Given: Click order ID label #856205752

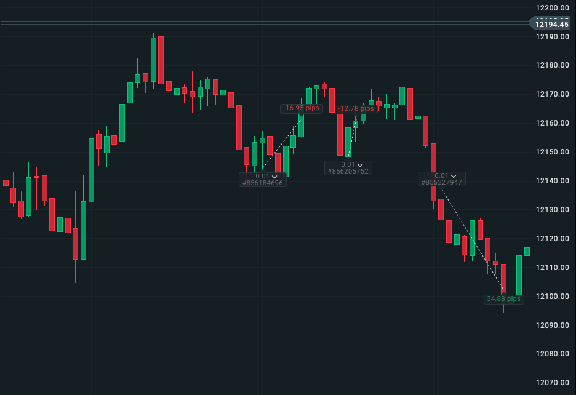Looking at the screenshot, I should click(348, 171).
